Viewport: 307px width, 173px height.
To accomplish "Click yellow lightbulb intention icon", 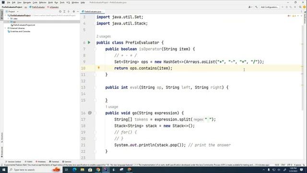I will coord(99,68).
